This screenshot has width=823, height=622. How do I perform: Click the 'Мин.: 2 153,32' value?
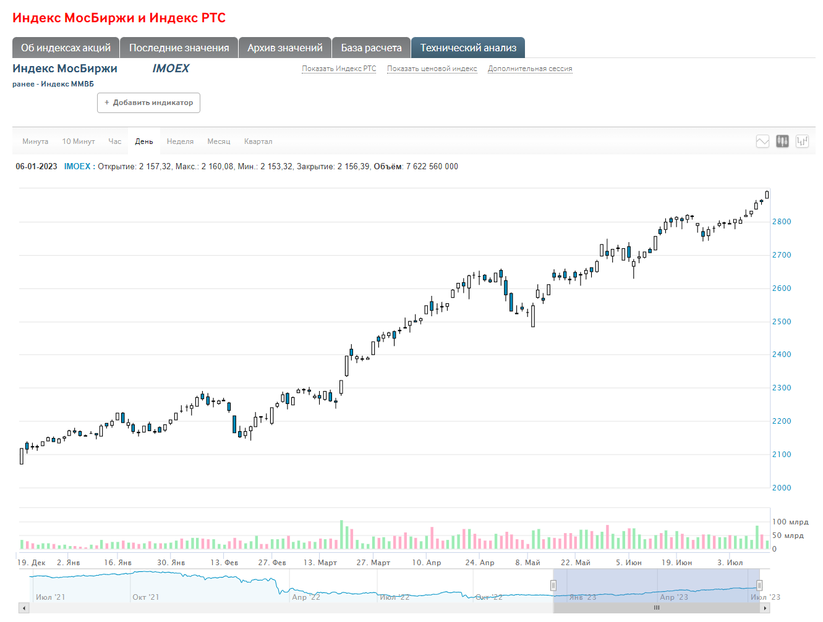pyautogui.click(x=266, y=166)
